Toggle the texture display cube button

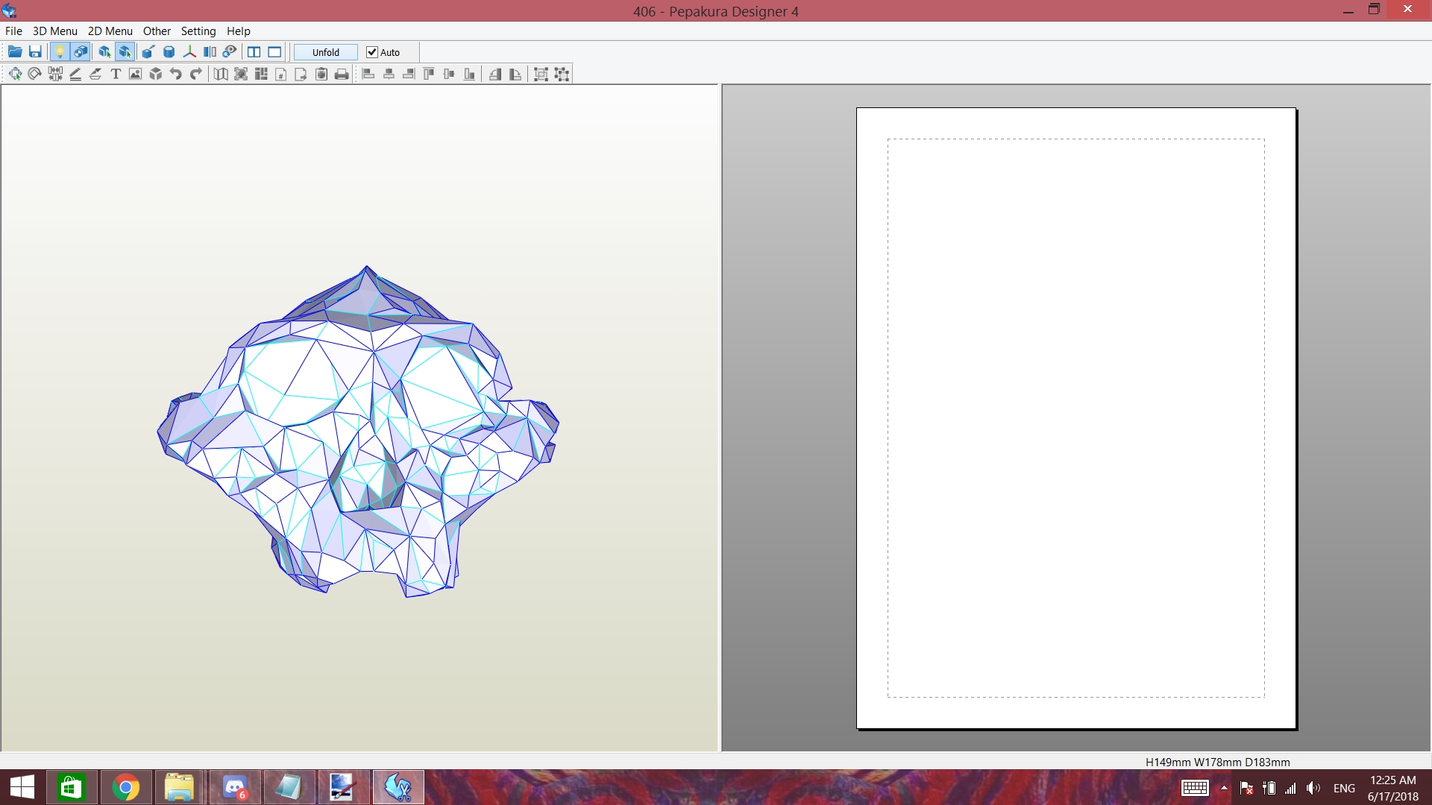pos(81,52)
